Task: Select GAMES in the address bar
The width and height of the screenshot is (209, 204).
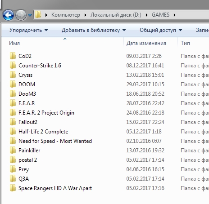Action: [160, 15]
